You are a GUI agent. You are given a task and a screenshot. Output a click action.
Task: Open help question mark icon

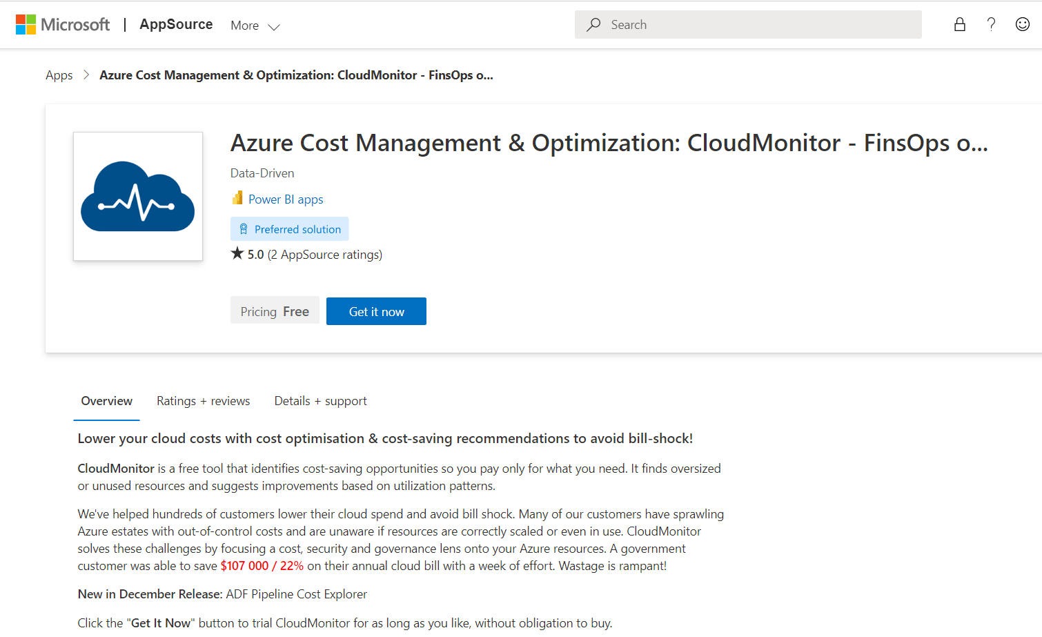pyautogui.click(x=991, y=25)
